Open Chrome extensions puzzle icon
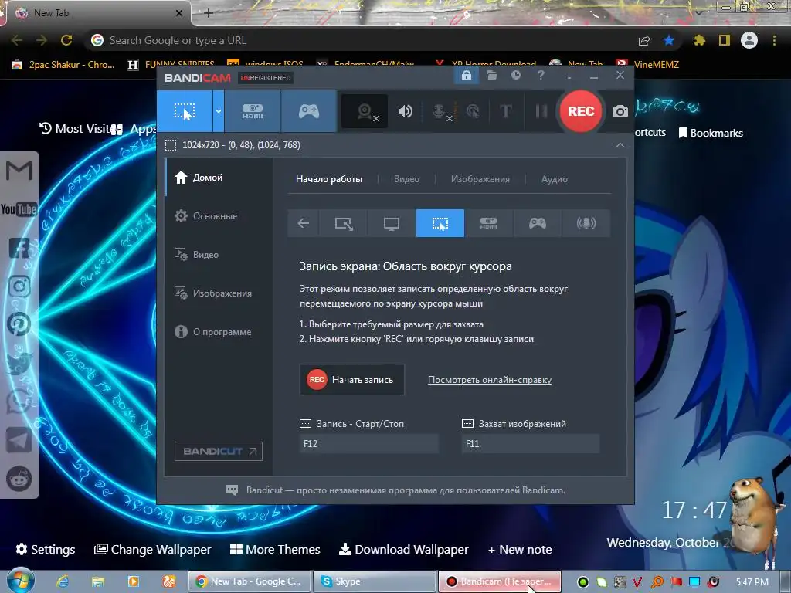This screenshot has height=593, width=791. pos(699,40)
